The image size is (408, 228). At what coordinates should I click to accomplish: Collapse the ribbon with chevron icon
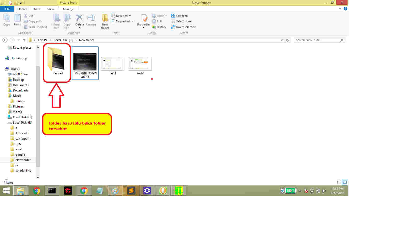pyautogui.click(x=340, y=9)
